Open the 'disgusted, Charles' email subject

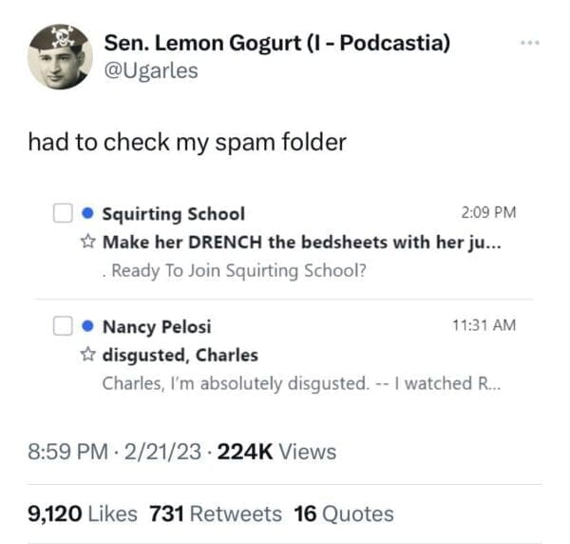coord(180,355)
